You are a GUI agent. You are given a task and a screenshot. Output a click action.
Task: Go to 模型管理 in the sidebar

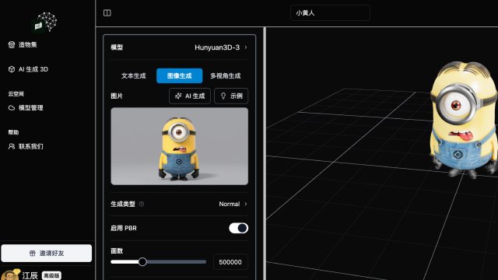pyautogui.click(x=26, y=107)
